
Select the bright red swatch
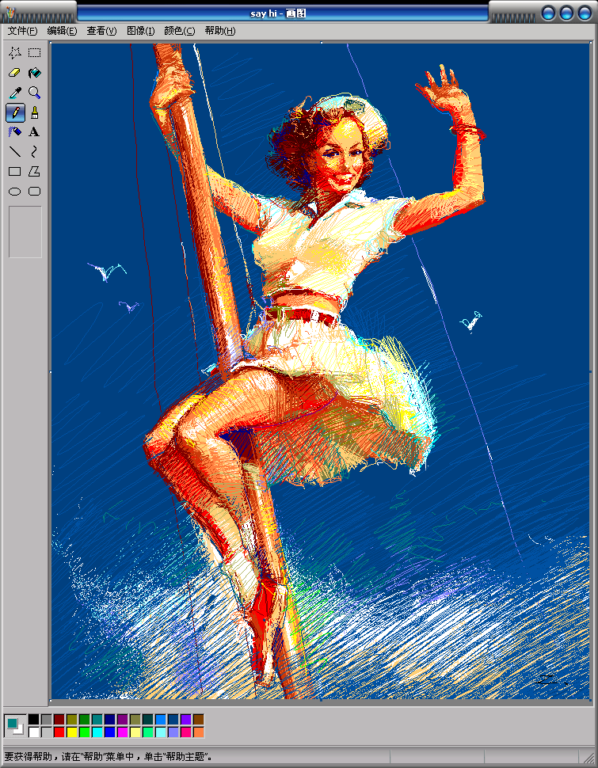point(59,732)
